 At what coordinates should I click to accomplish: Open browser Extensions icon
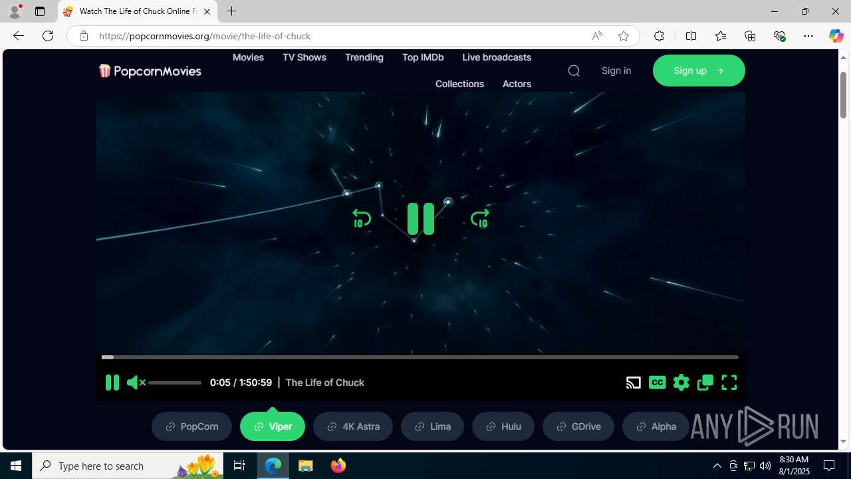(x=659, y=36)
